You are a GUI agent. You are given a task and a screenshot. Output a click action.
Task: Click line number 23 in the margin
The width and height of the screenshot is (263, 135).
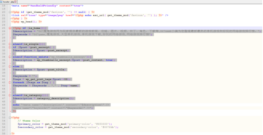click(4, 22)
